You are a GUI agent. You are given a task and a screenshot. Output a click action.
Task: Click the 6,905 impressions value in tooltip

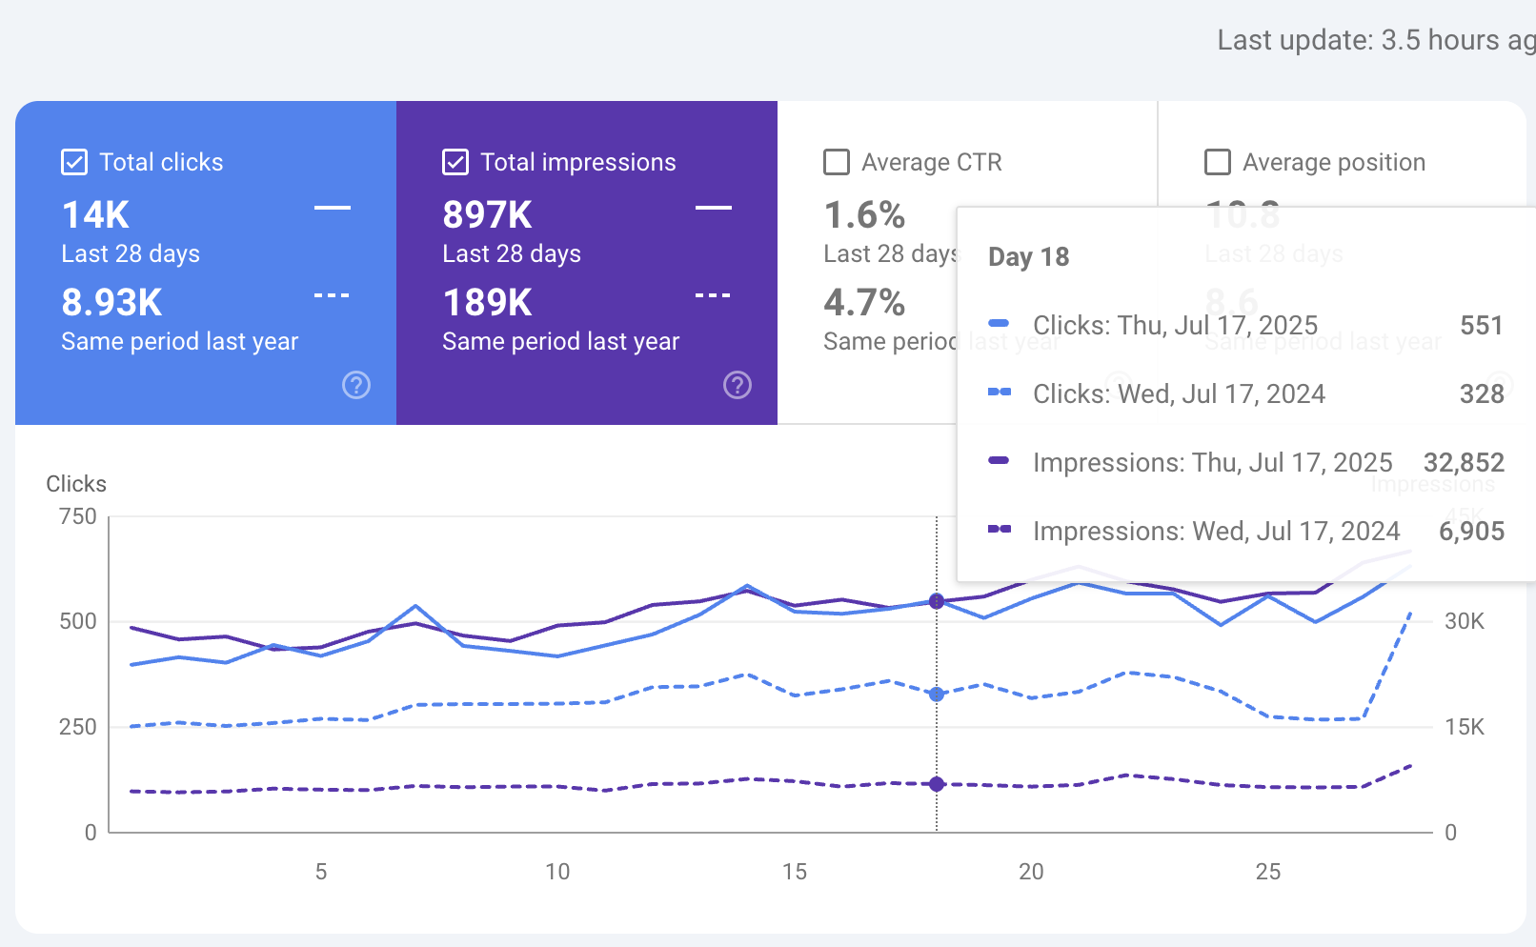pos(1471,532)
